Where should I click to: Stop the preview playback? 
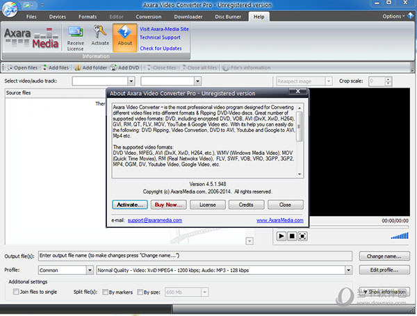coord(292,236)
